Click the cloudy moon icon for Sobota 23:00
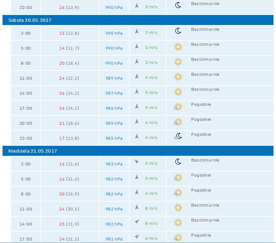 (x=178, y=136)
